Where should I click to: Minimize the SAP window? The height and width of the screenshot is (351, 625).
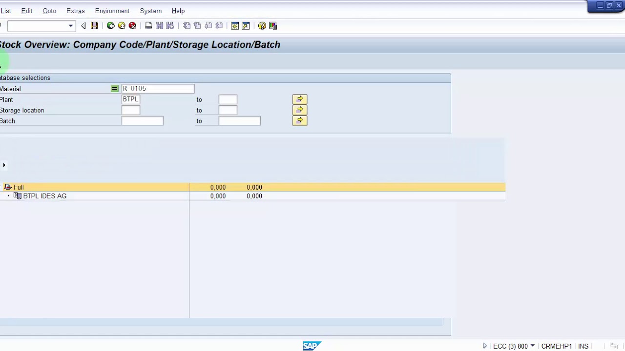pyautogui.click(x=600, y=5)
